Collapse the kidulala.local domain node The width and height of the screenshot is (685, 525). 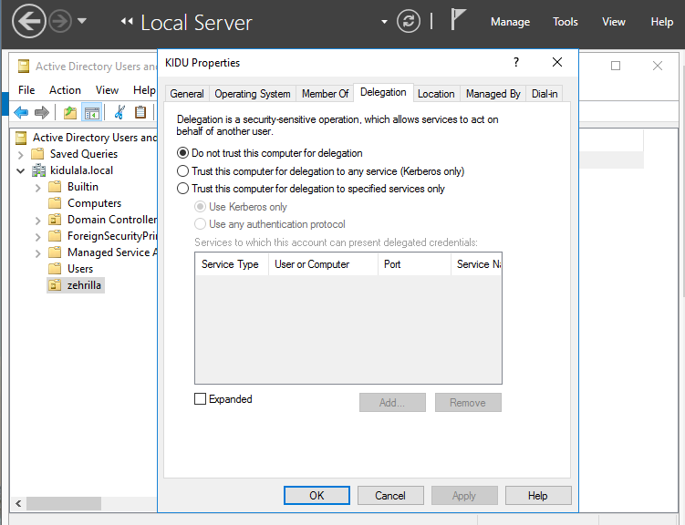point(21,170)
